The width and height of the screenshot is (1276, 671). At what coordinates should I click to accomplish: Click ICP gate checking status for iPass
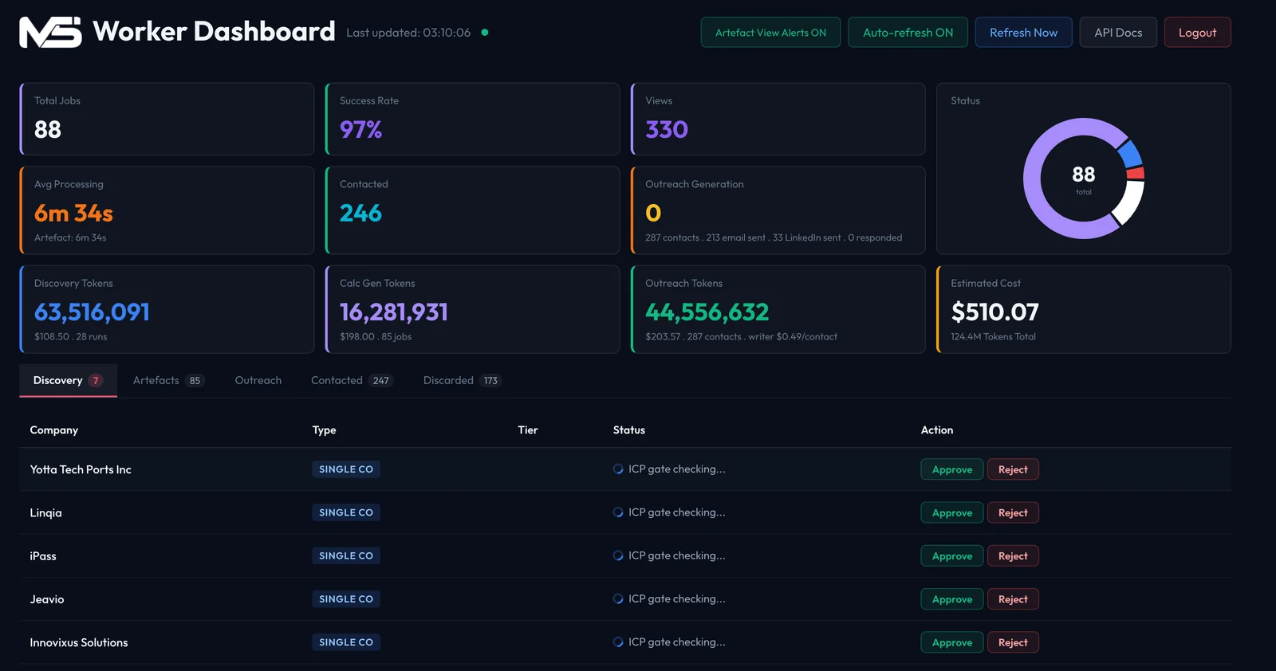(x=677, y=555)
